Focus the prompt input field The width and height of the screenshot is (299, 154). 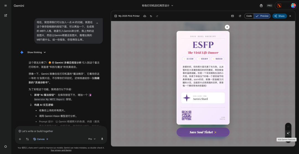(x=61, y=131)
